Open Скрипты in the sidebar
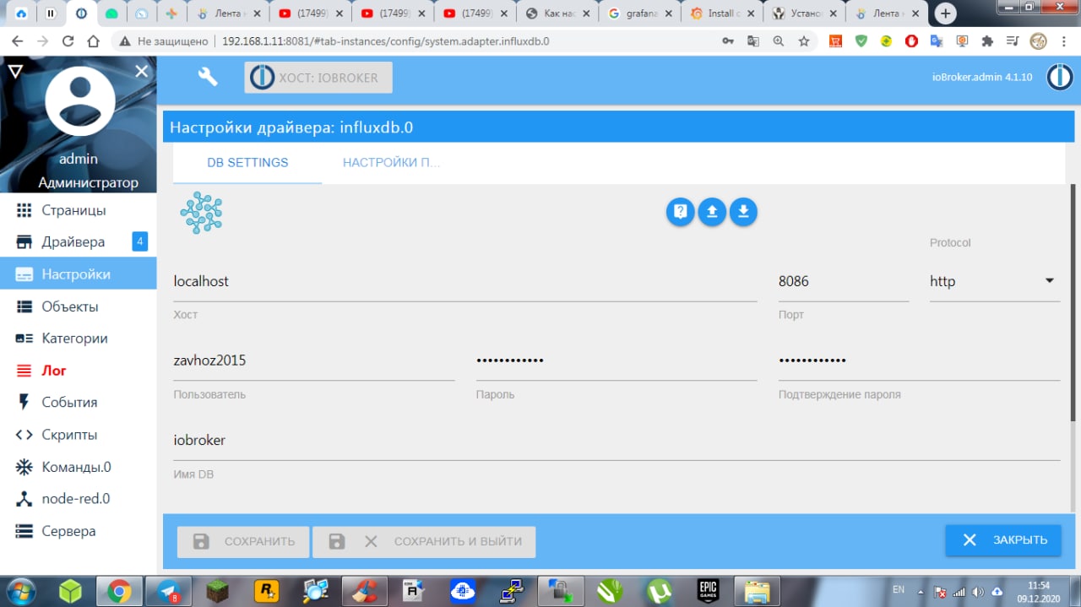This screenshot has height=607, width=1081. coord(79,435)
